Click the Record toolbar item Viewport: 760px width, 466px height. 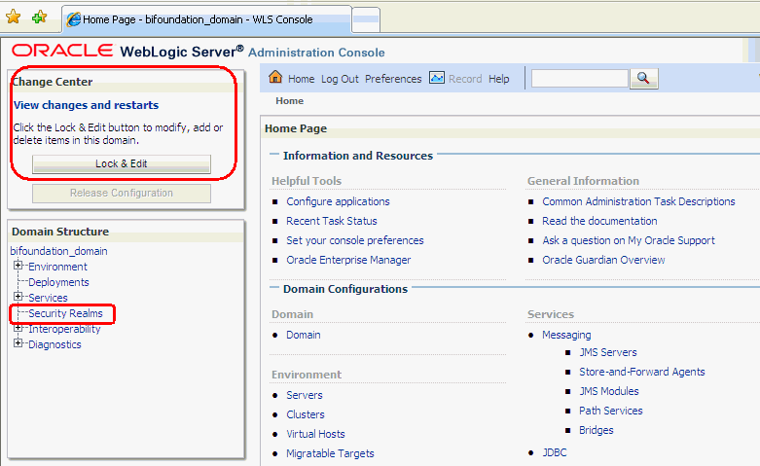pos(465,79)
